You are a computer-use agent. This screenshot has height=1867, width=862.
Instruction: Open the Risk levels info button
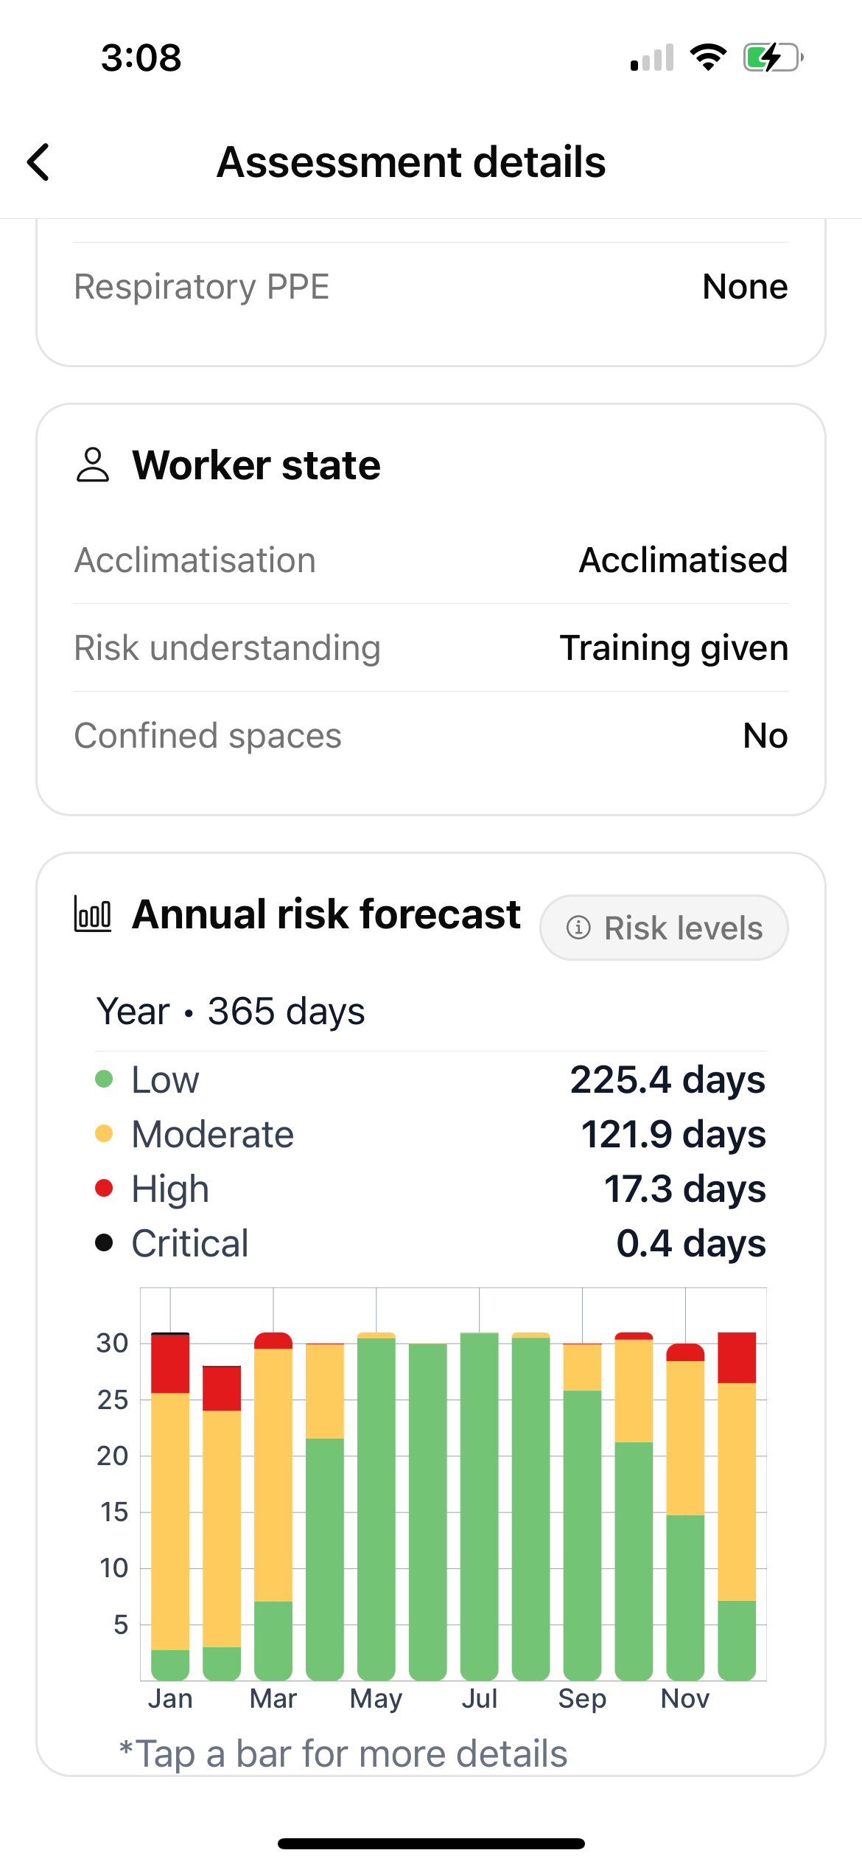click(664, 928)
